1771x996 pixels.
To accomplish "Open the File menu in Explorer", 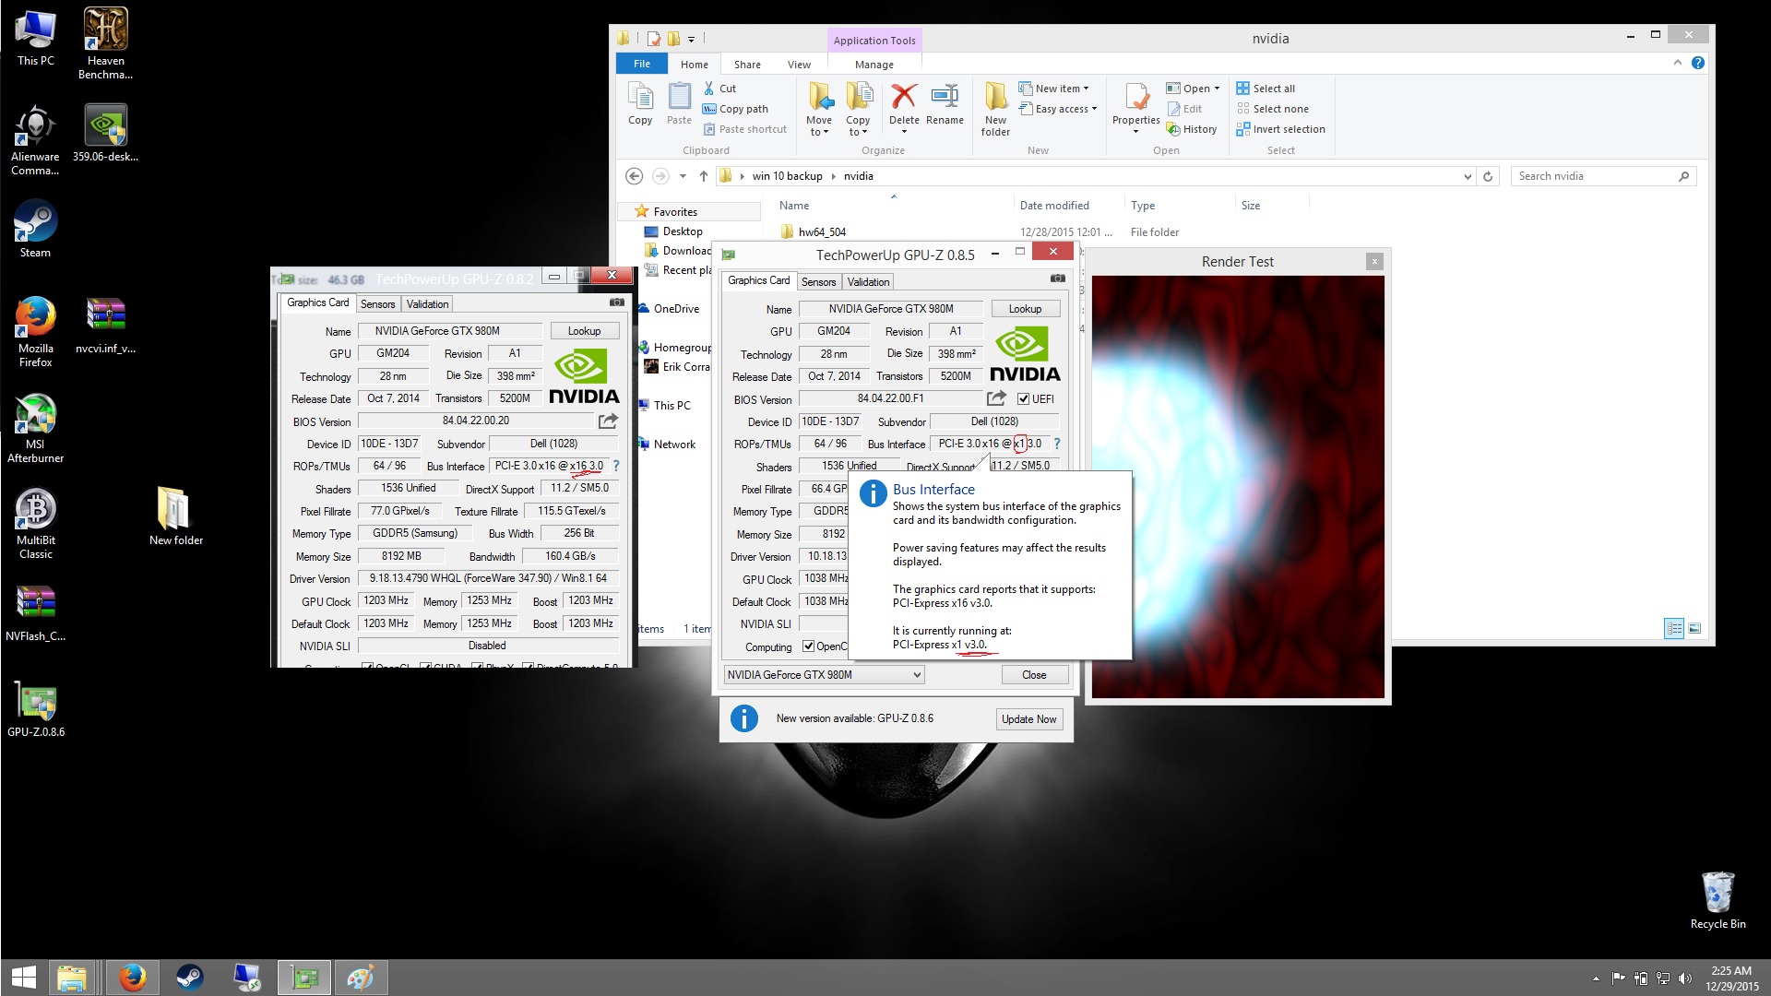I will (x=642, y=64).
